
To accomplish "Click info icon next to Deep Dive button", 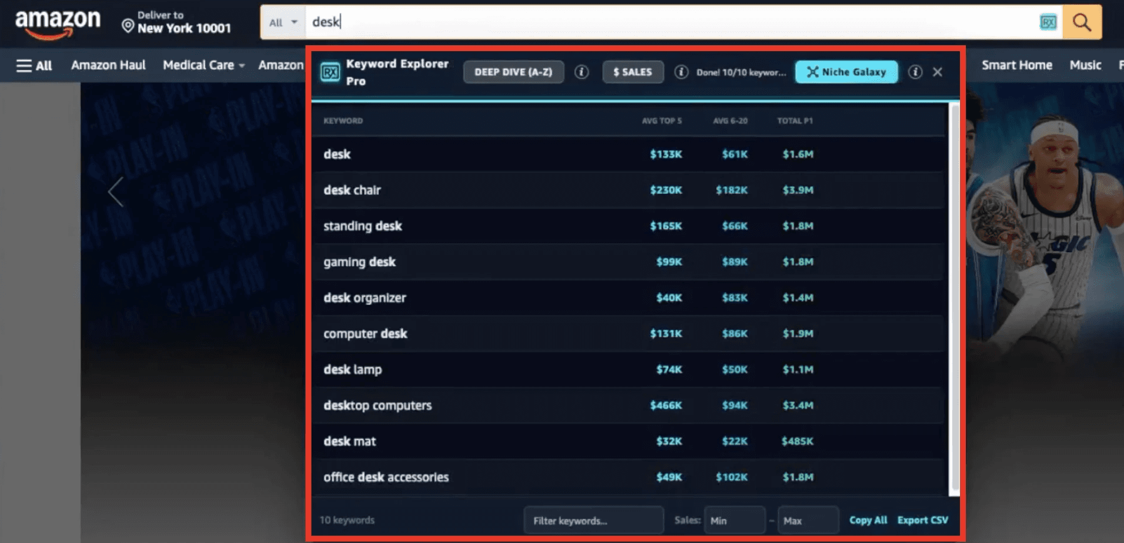I will (x=581, y=72).
